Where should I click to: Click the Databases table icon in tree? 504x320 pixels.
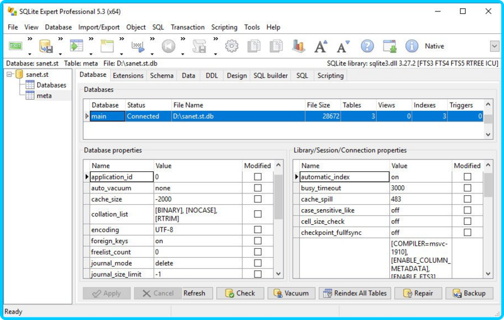tap(30, 85)
